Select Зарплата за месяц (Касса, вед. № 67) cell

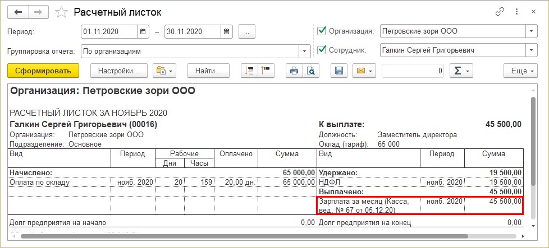[x=368, y=205]
